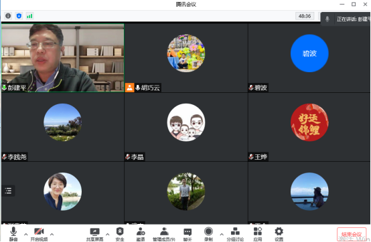Click the orange host icon near 胡巧云
This screenshot has height=242, width=371.
click(x=130, y=88)
